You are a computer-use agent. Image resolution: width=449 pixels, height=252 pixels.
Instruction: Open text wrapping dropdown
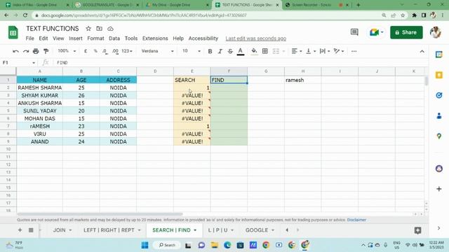coord(325,51)
